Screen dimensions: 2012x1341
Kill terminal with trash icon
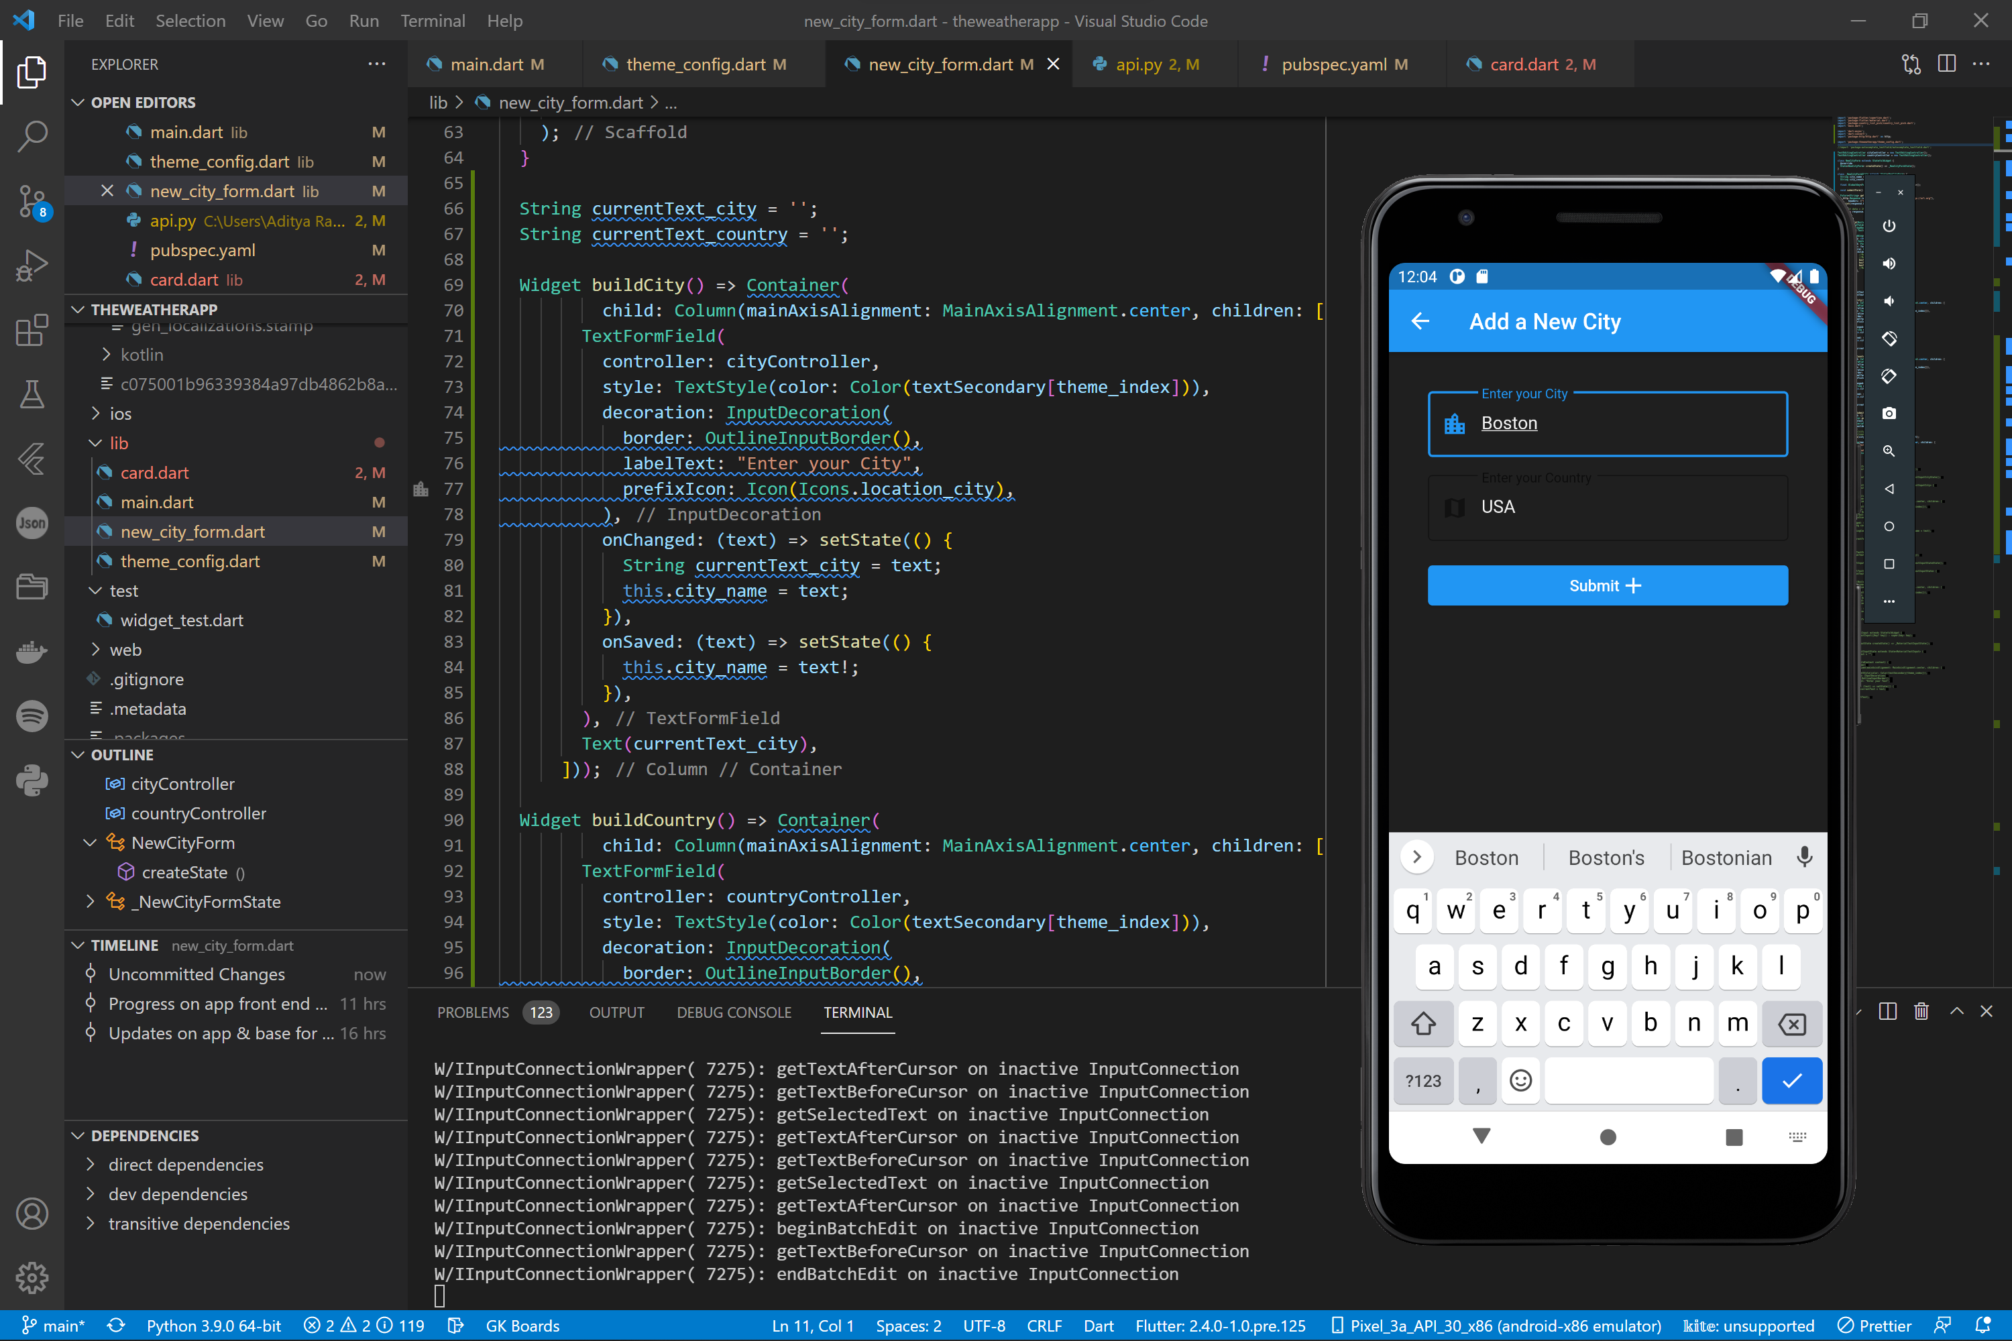coord(1921,1012)
